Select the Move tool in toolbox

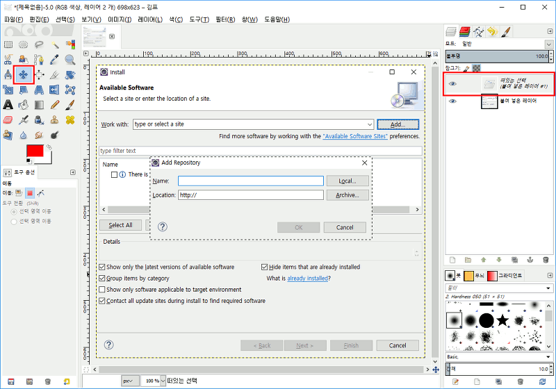(24, 74)
